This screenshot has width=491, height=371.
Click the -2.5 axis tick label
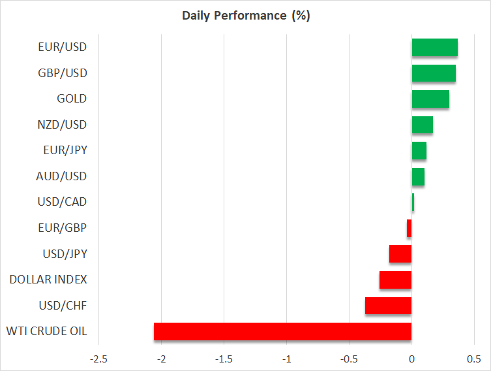(x=98, y=359)
